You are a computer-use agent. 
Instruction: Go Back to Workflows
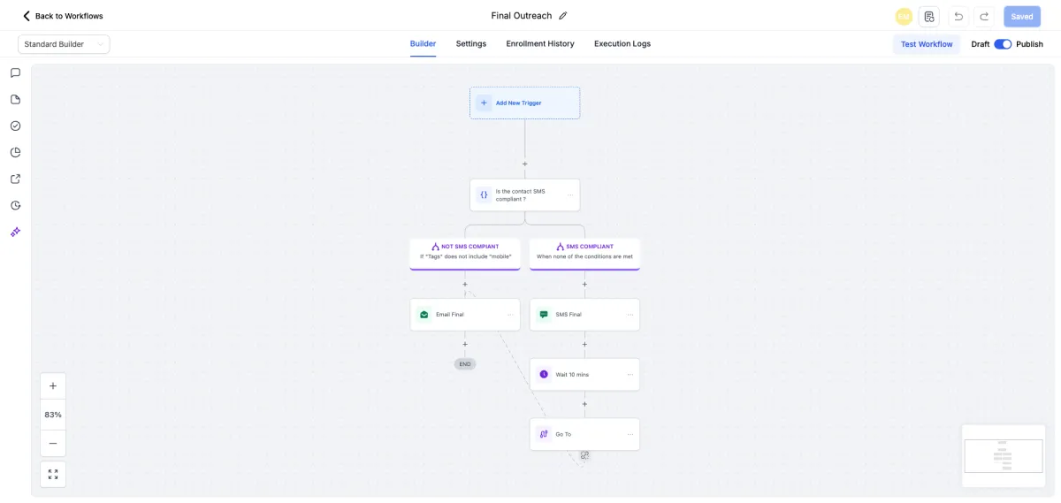[x=63, y=16]
